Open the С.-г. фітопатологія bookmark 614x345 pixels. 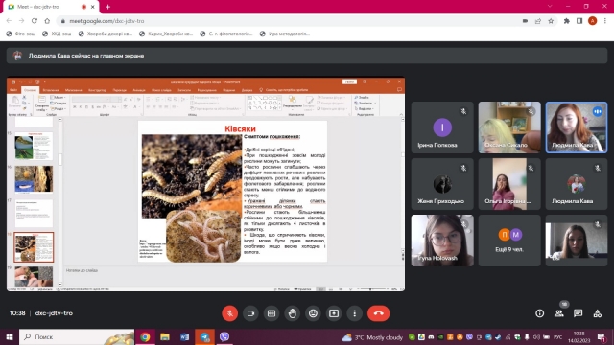pyautogui.click(x=226, y=34)
